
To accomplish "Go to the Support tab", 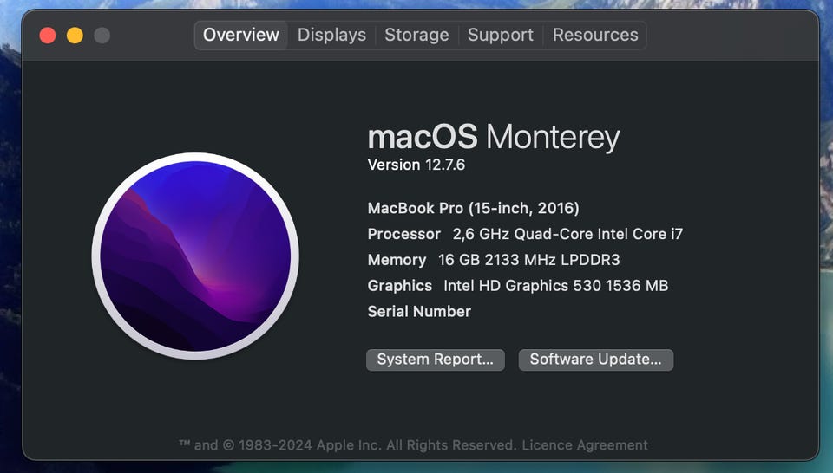I will point(500,36).
